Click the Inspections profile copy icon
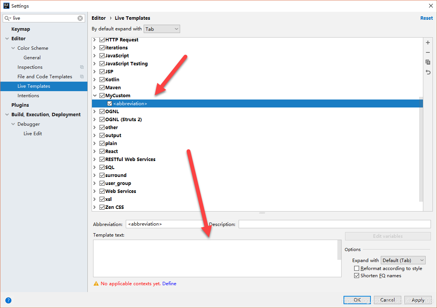The width and height of the screenshot is (437, 308). click(x=82, y=67)
